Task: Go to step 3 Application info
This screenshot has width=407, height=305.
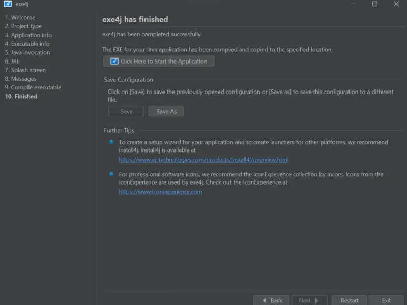Action: point(28,35)
